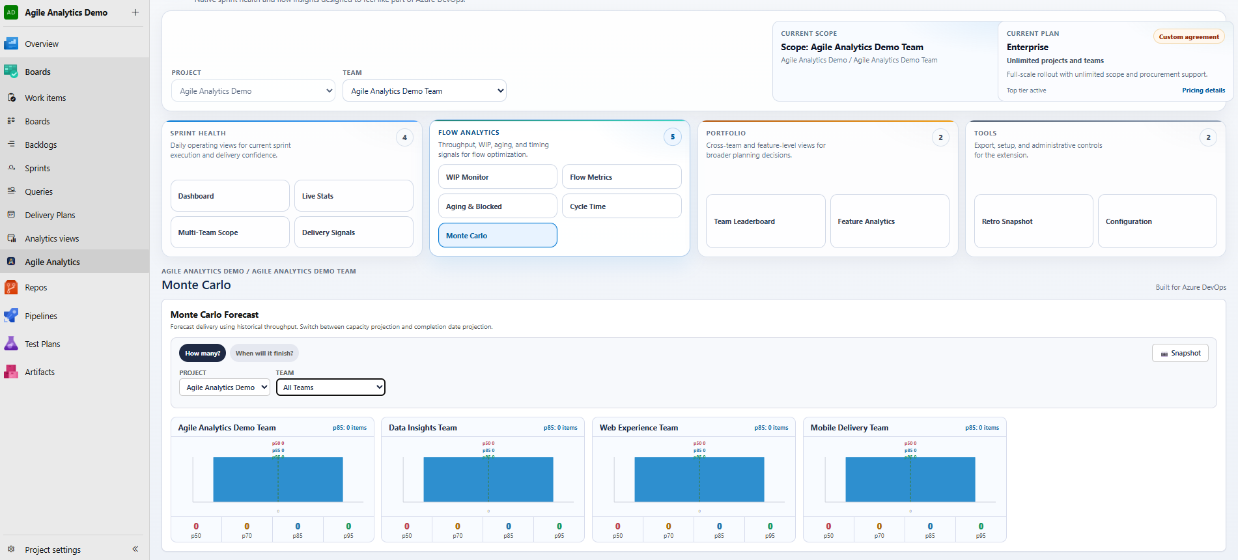The width and height of the screenshot is (1238, 560).
Task: Open the Live Stats view
Action: tap(354, 196)
